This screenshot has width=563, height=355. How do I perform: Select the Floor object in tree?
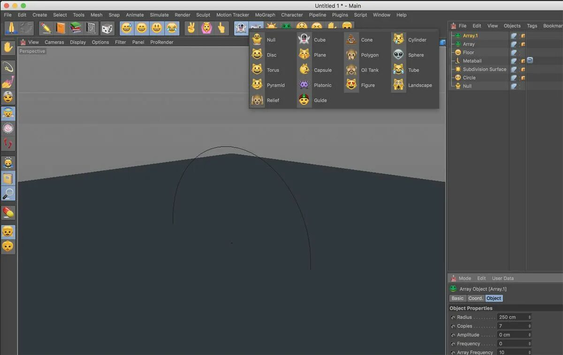(x=469, y=52)
